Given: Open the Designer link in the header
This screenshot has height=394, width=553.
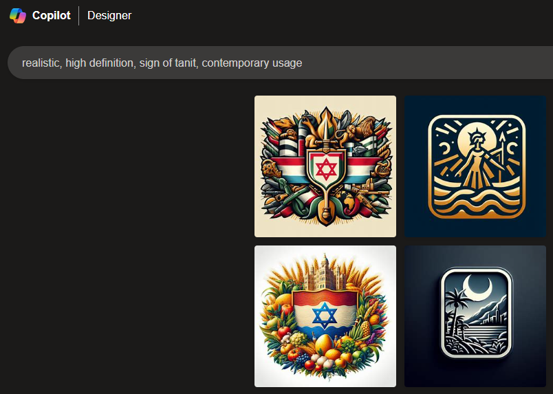Looking at the screenshot, I should [x=109, y=16].
